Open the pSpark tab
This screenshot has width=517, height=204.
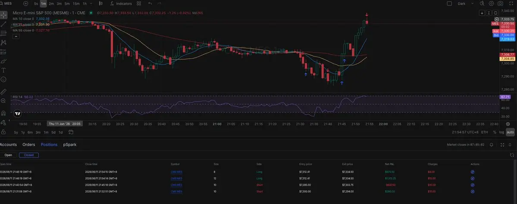[70, 144]
